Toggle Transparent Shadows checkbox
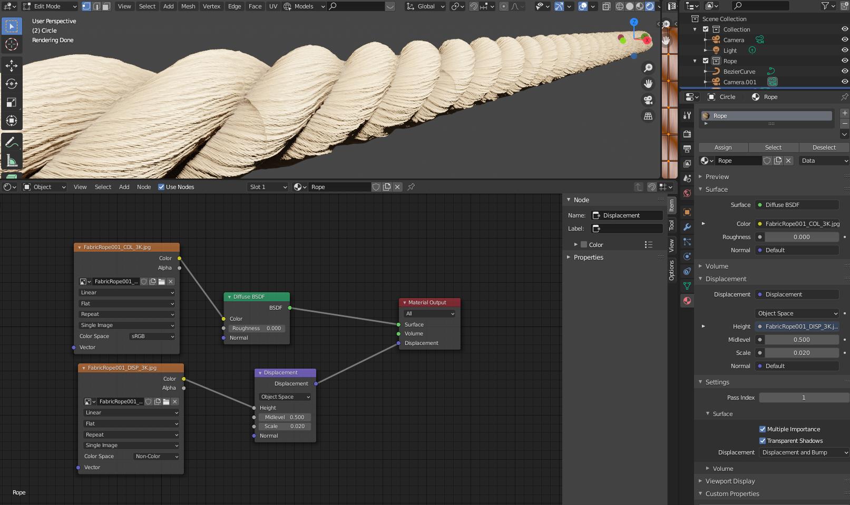850x505 pixels. click(x=763, y=441)
